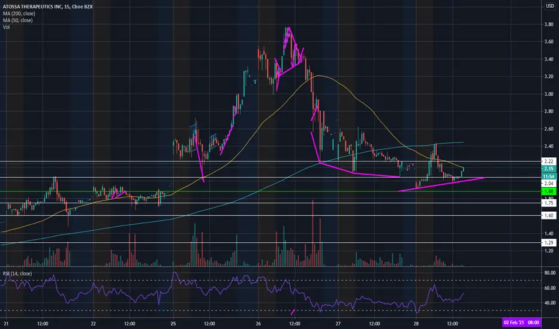The height and width of the screenshot is (329, 559).
Task: Click the purple 02 Feb '21 08:00 date label
Action: (x=521, y=322)
